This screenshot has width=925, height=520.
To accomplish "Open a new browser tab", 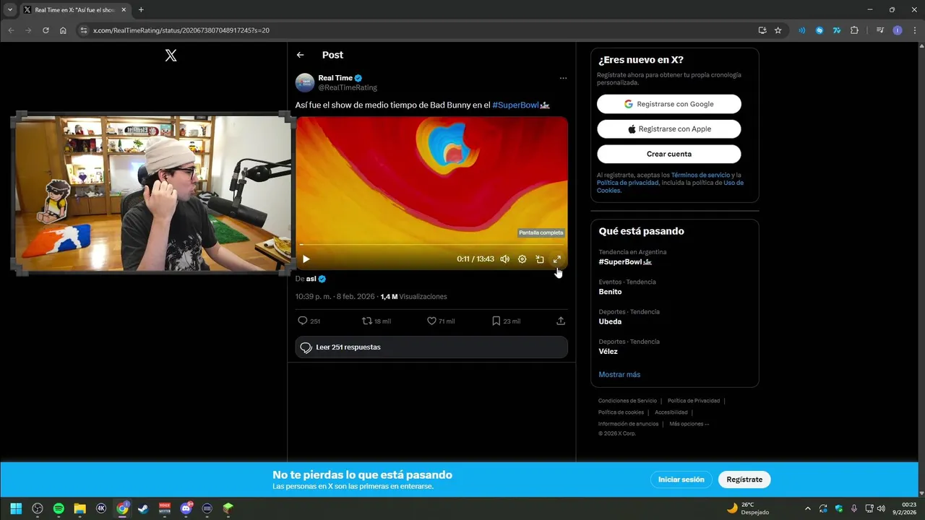I will (141, 10).
